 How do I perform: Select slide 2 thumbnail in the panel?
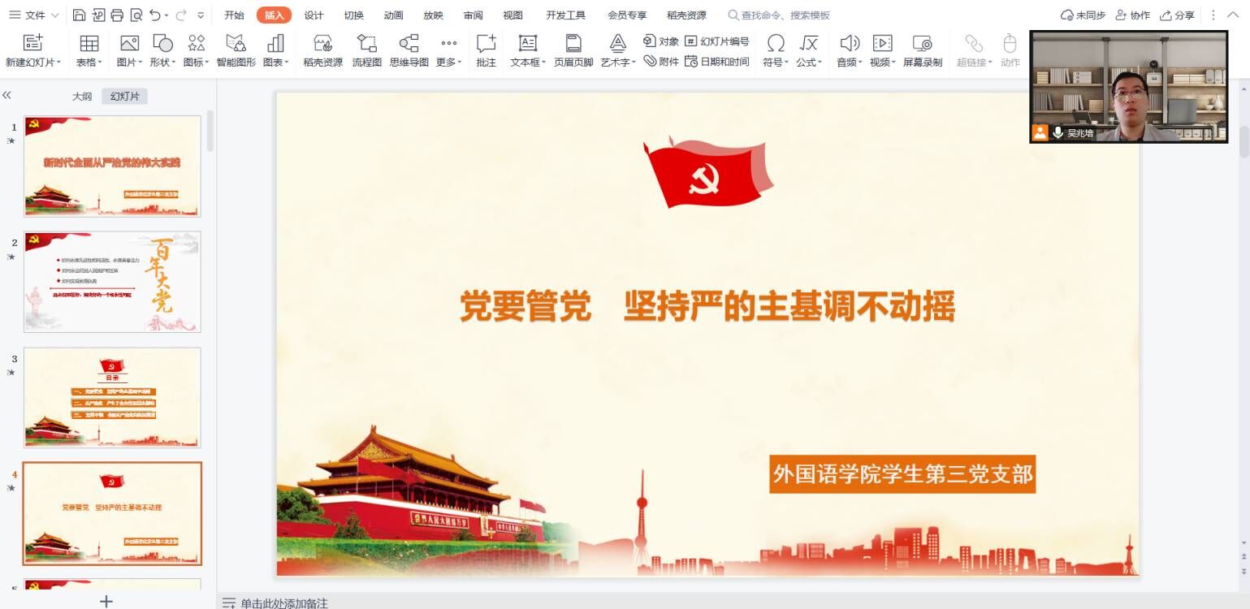click(x=112, y=282)
